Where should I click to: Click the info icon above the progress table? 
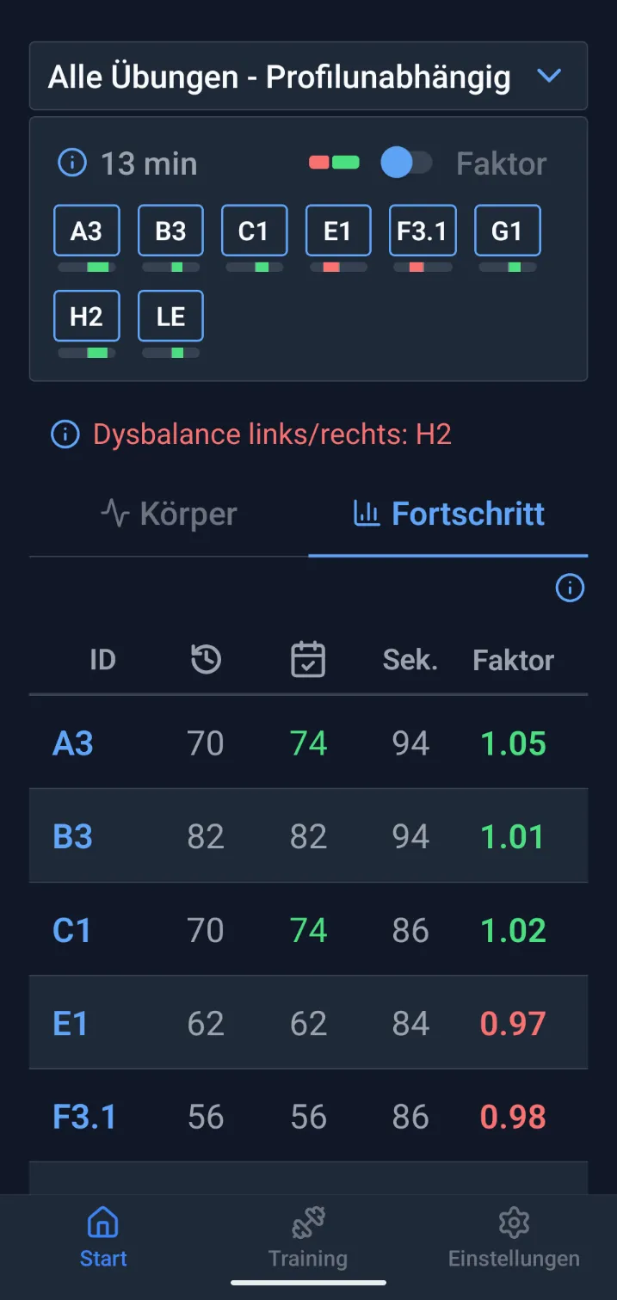coord(570,588)
